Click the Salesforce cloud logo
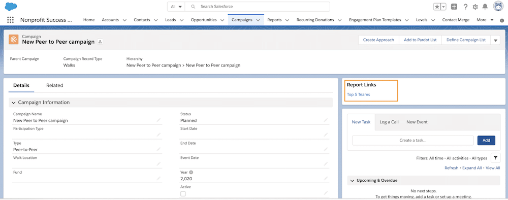The image size is (508, 200). pyautogui.click(x=11, y=7)
